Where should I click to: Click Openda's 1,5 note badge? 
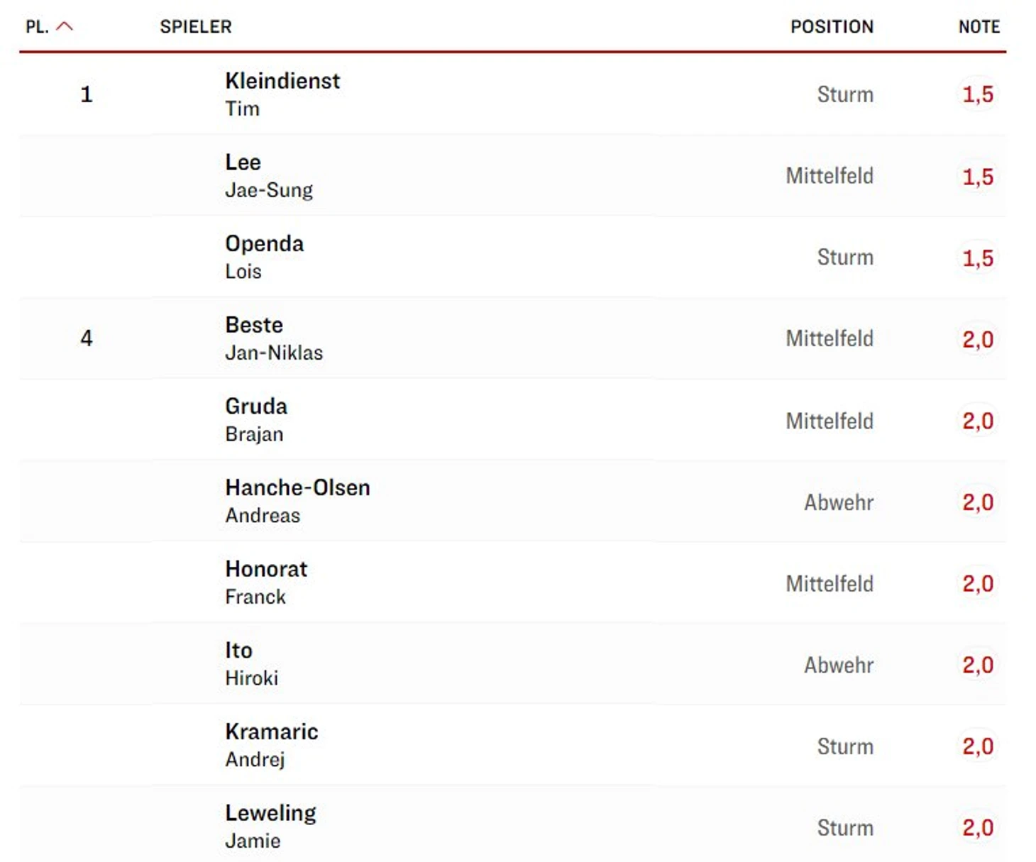(x=978, y=258)
